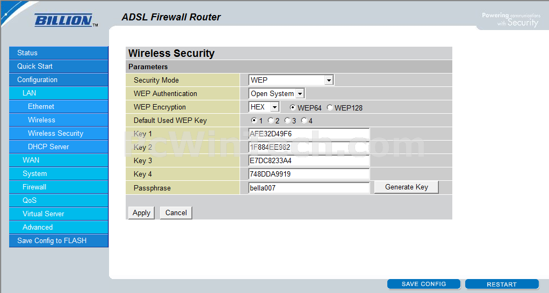549x293 pixels.
Task: Open the HEX encryption format dropdown
Action: point(264,107)
